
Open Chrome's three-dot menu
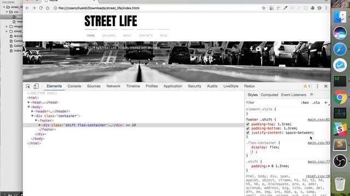(326, 8)
